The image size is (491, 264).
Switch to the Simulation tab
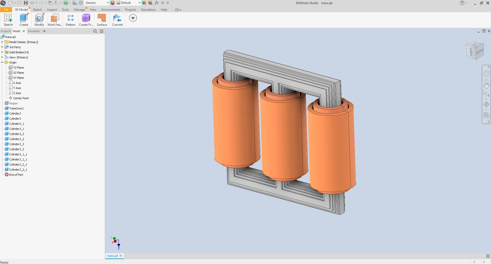[148, 9]
